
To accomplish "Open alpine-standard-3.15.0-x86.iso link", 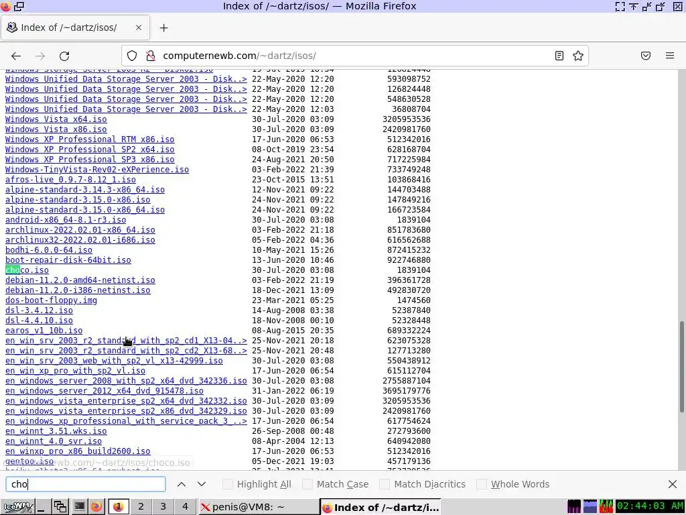I will [78, 200].
